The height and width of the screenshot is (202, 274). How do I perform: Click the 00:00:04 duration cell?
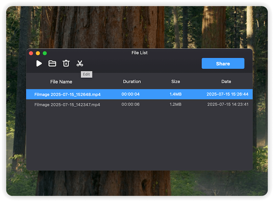131,95
